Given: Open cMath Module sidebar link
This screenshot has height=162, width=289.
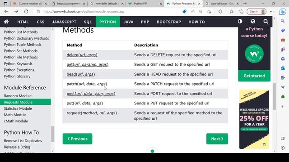Looking at the screenshot, I should tap(16, 121).
